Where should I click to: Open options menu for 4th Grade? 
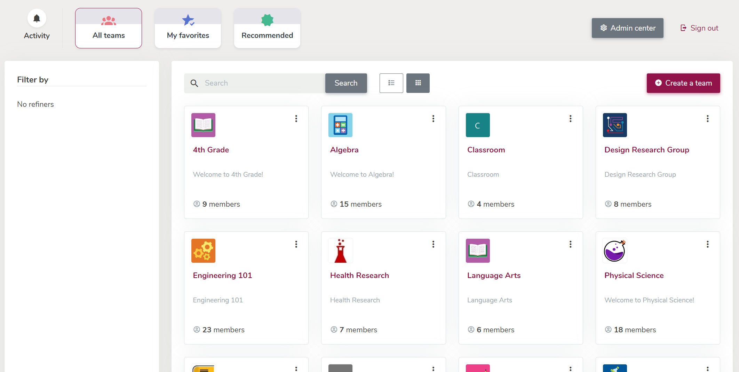[x=296, y=119]
